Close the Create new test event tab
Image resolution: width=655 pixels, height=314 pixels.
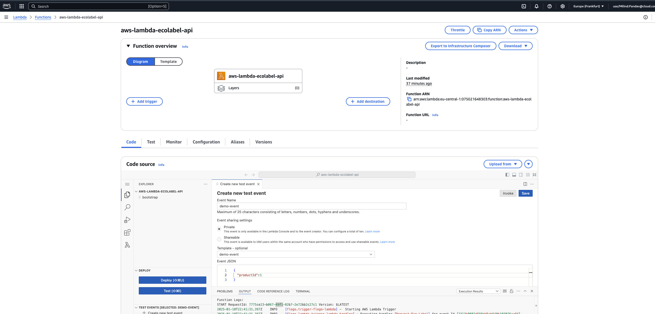pos(259,184)
